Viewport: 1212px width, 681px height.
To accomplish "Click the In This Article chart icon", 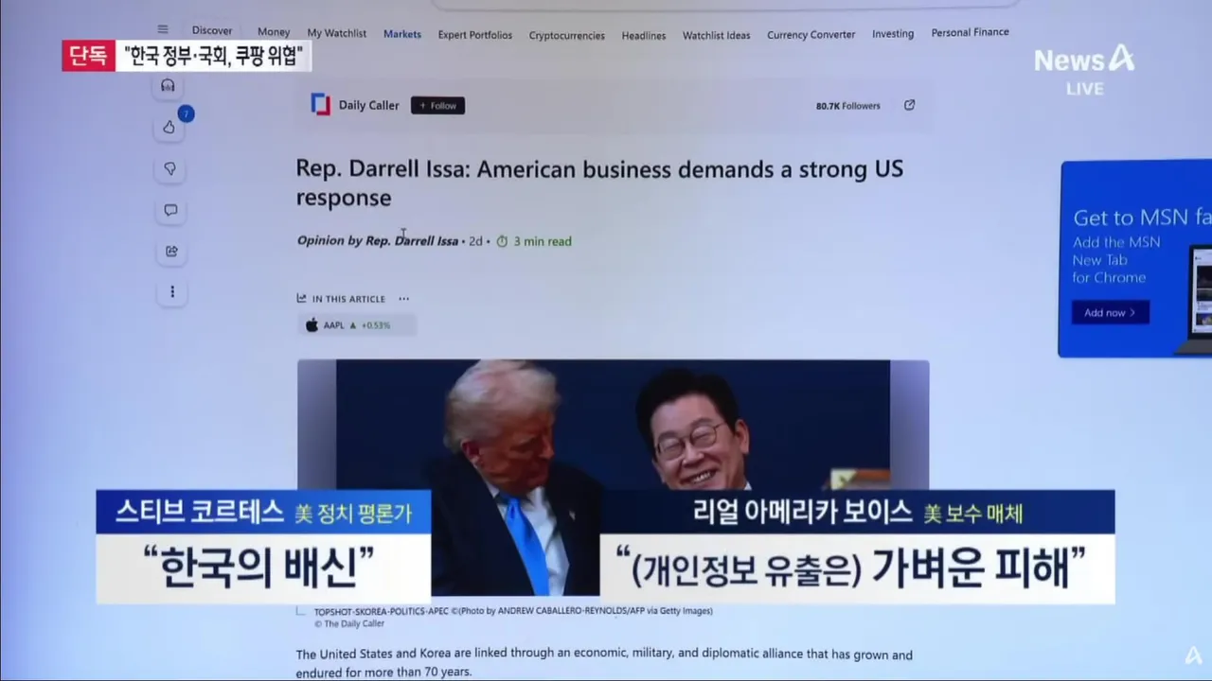I will tap(301, 298).
